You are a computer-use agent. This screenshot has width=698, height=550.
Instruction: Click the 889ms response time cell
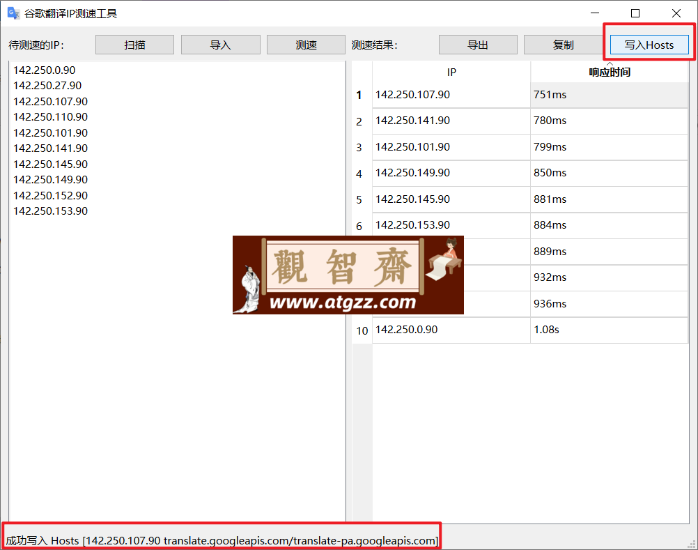click(610, 252)
